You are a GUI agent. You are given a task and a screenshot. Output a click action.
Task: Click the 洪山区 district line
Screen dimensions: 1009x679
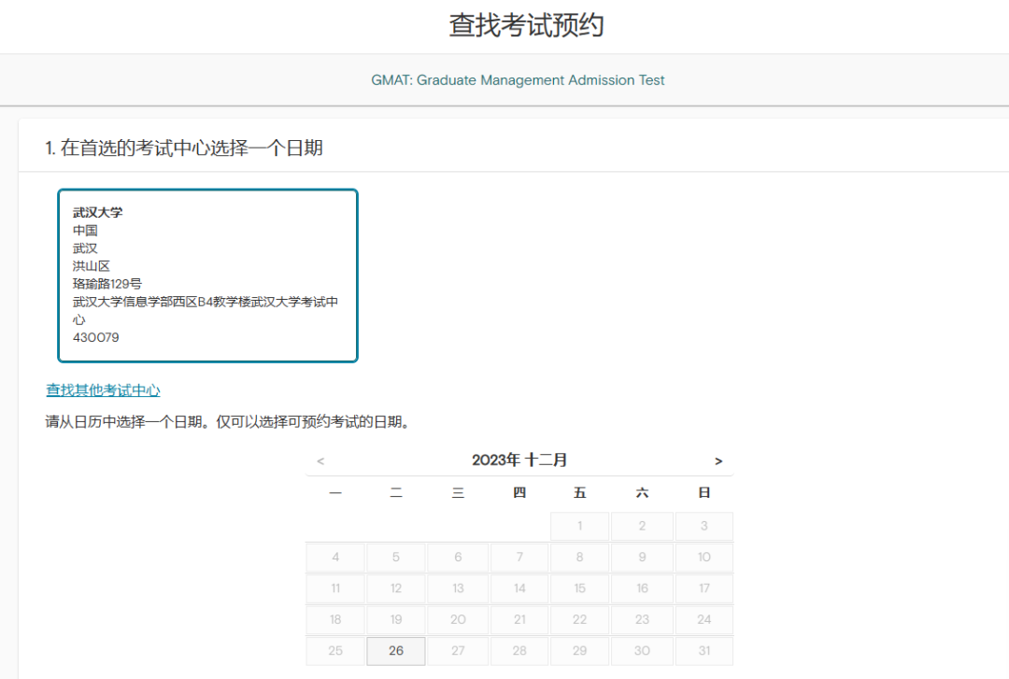coord(92,266)
